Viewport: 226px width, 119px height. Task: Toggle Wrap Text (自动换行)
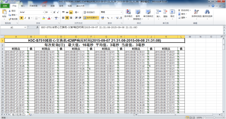pos(89,12)
